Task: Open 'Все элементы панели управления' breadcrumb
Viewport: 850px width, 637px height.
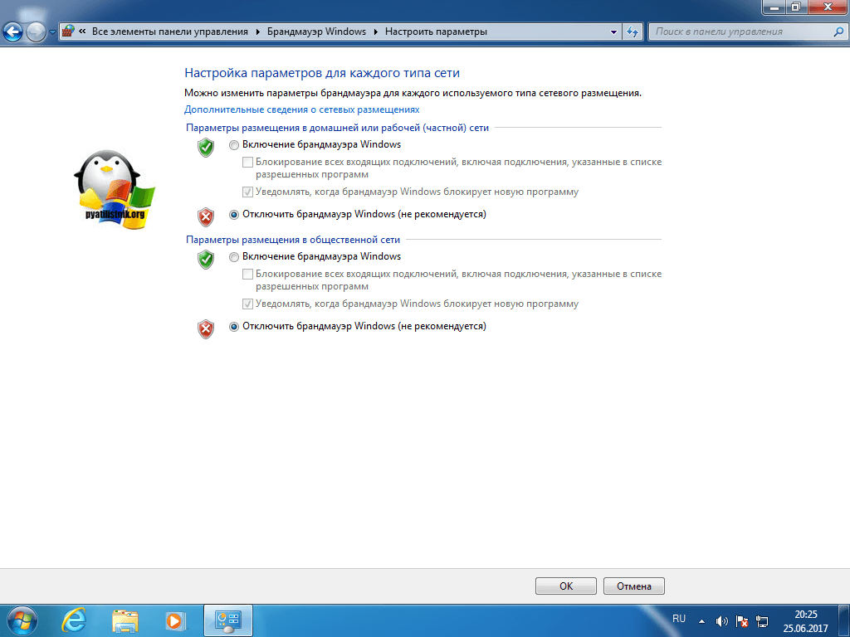Action: click(x=169, y=32)
